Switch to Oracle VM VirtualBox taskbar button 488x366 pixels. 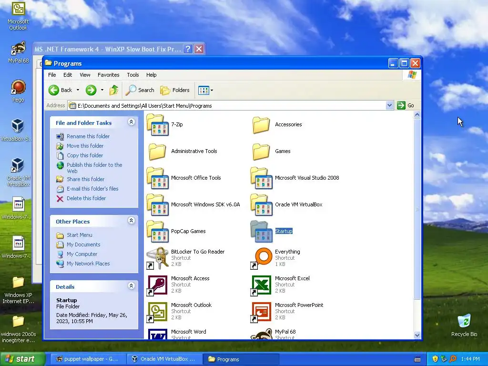[x=164, y=359]
